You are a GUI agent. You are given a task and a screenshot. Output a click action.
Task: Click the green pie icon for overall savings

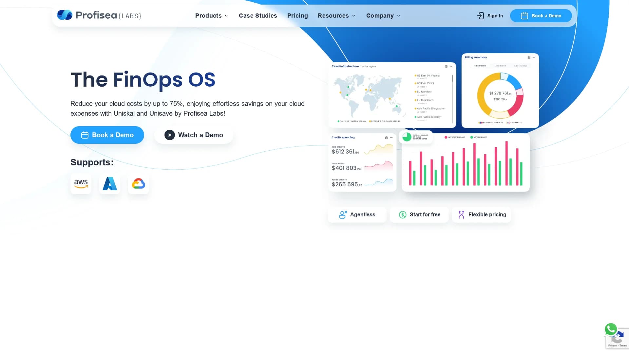(407, 137)
